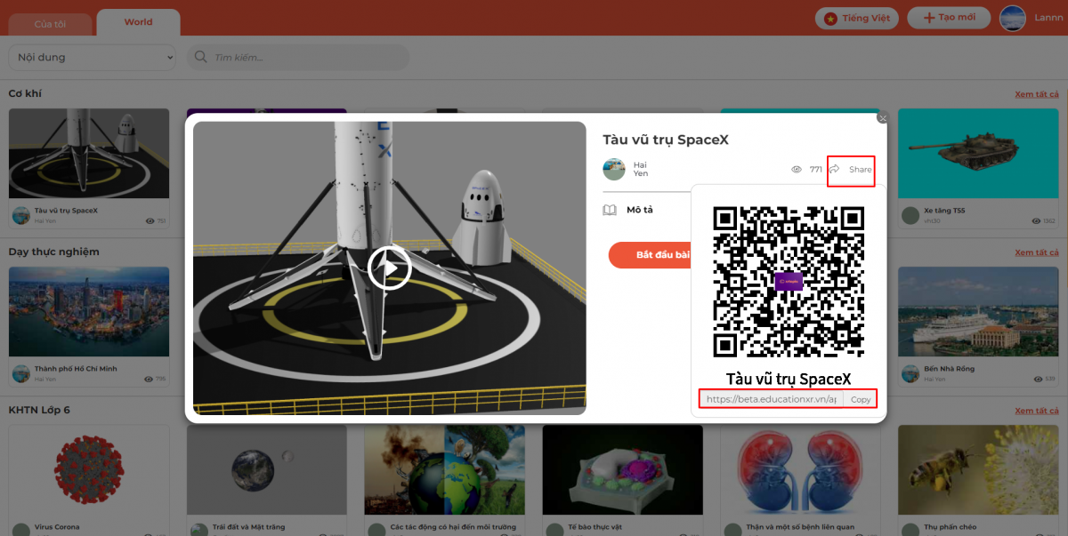Open author Hai Yen's avatar in the popup
The width and height of the screenshot is (1068, 536).
coord(614,169)
